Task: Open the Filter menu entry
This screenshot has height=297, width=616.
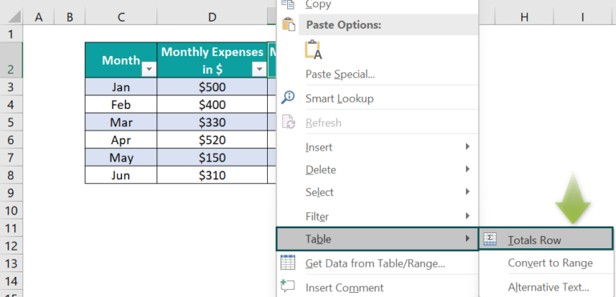Action: click(x=377, y=216)
